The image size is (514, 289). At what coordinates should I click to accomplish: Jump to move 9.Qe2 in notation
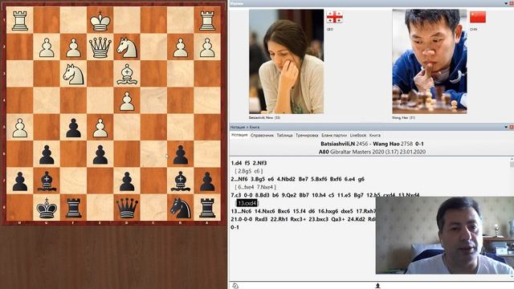(x=288, y=195)
